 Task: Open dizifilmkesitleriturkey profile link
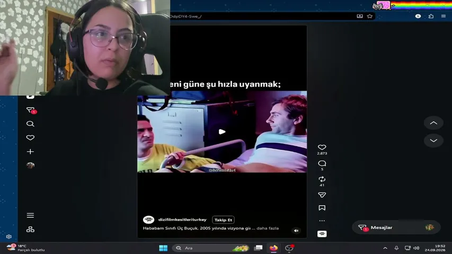[x=182, y=220]
